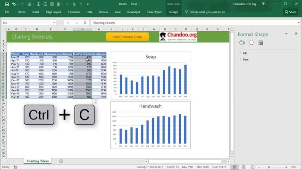Open the Power Pivot tab
This screenshot has height=170, width=302.
tap(154, 12)
